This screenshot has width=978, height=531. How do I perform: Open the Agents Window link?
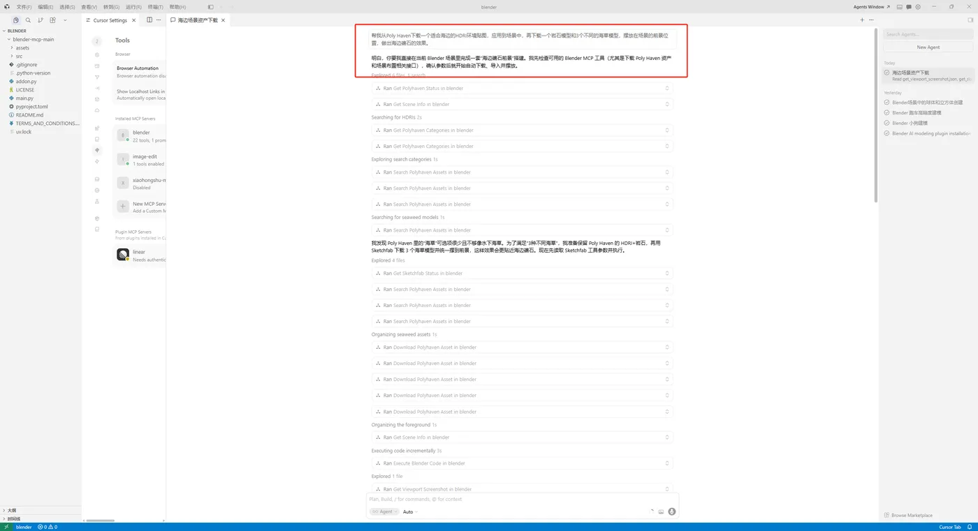pos(872,7)
